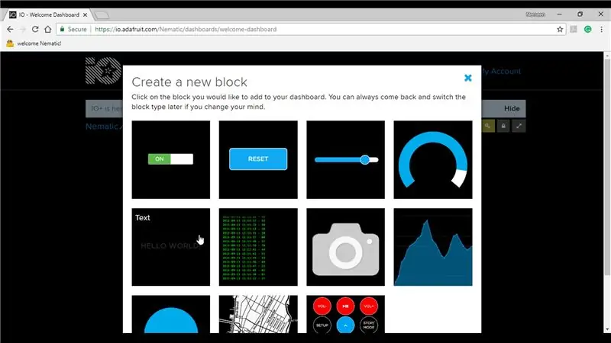Go forward in browser history
Viewport: 611px width, 343px height.
23,29
